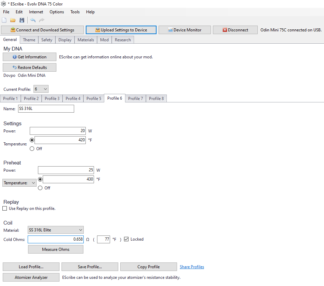The height and width of the screenshot is (286, 324).
Task: Switch to the Safety tab
Action: coord(47,40)
